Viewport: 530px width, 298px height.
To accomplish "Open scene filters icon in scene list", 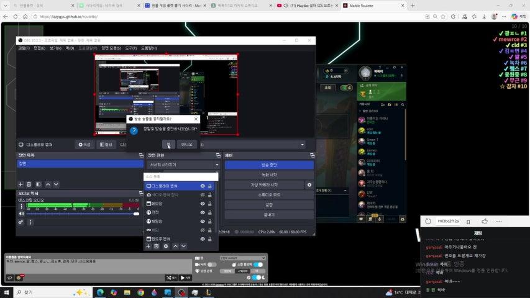I will (38, 184).
